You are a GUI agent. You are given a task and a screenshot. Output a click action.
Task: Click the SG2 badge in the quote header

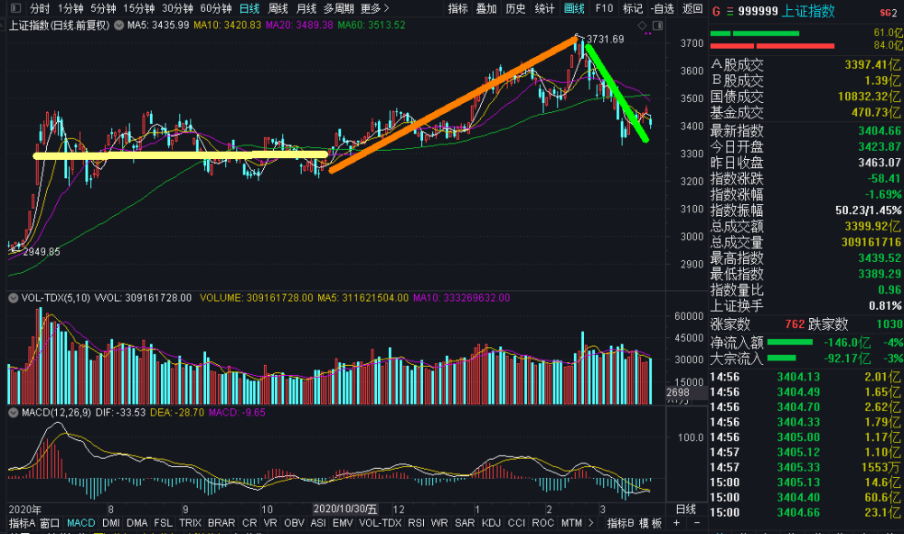tap(889, 13)
